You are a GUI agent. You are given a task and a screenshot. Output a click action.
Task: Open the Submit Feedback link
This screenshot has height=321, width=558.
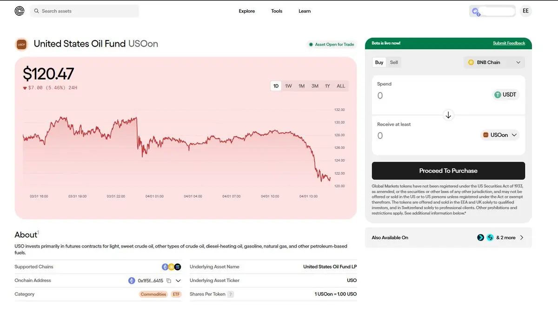[509, 43]
